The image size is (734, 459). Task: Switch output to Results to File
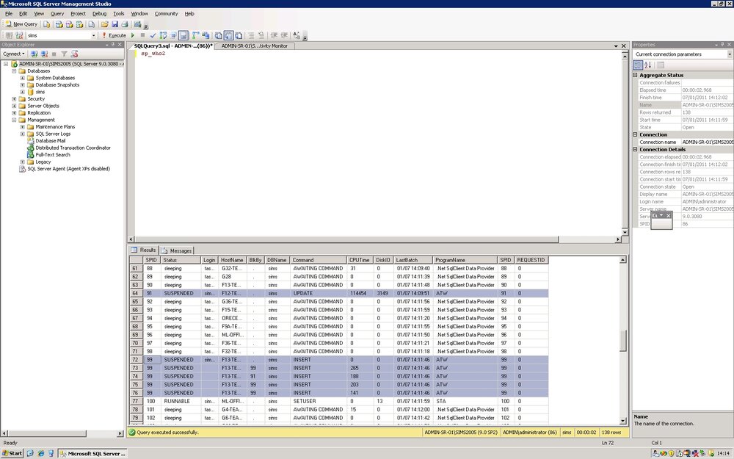click(x=239, y=35)
